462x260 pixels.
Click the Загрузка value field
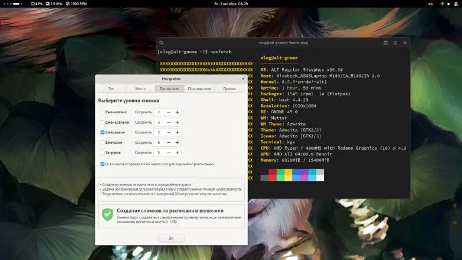(x=159, y=153)
